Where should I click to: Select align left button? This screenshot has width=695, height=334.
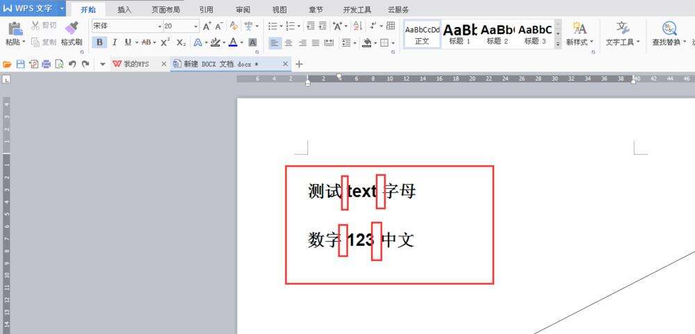(275, 43)
